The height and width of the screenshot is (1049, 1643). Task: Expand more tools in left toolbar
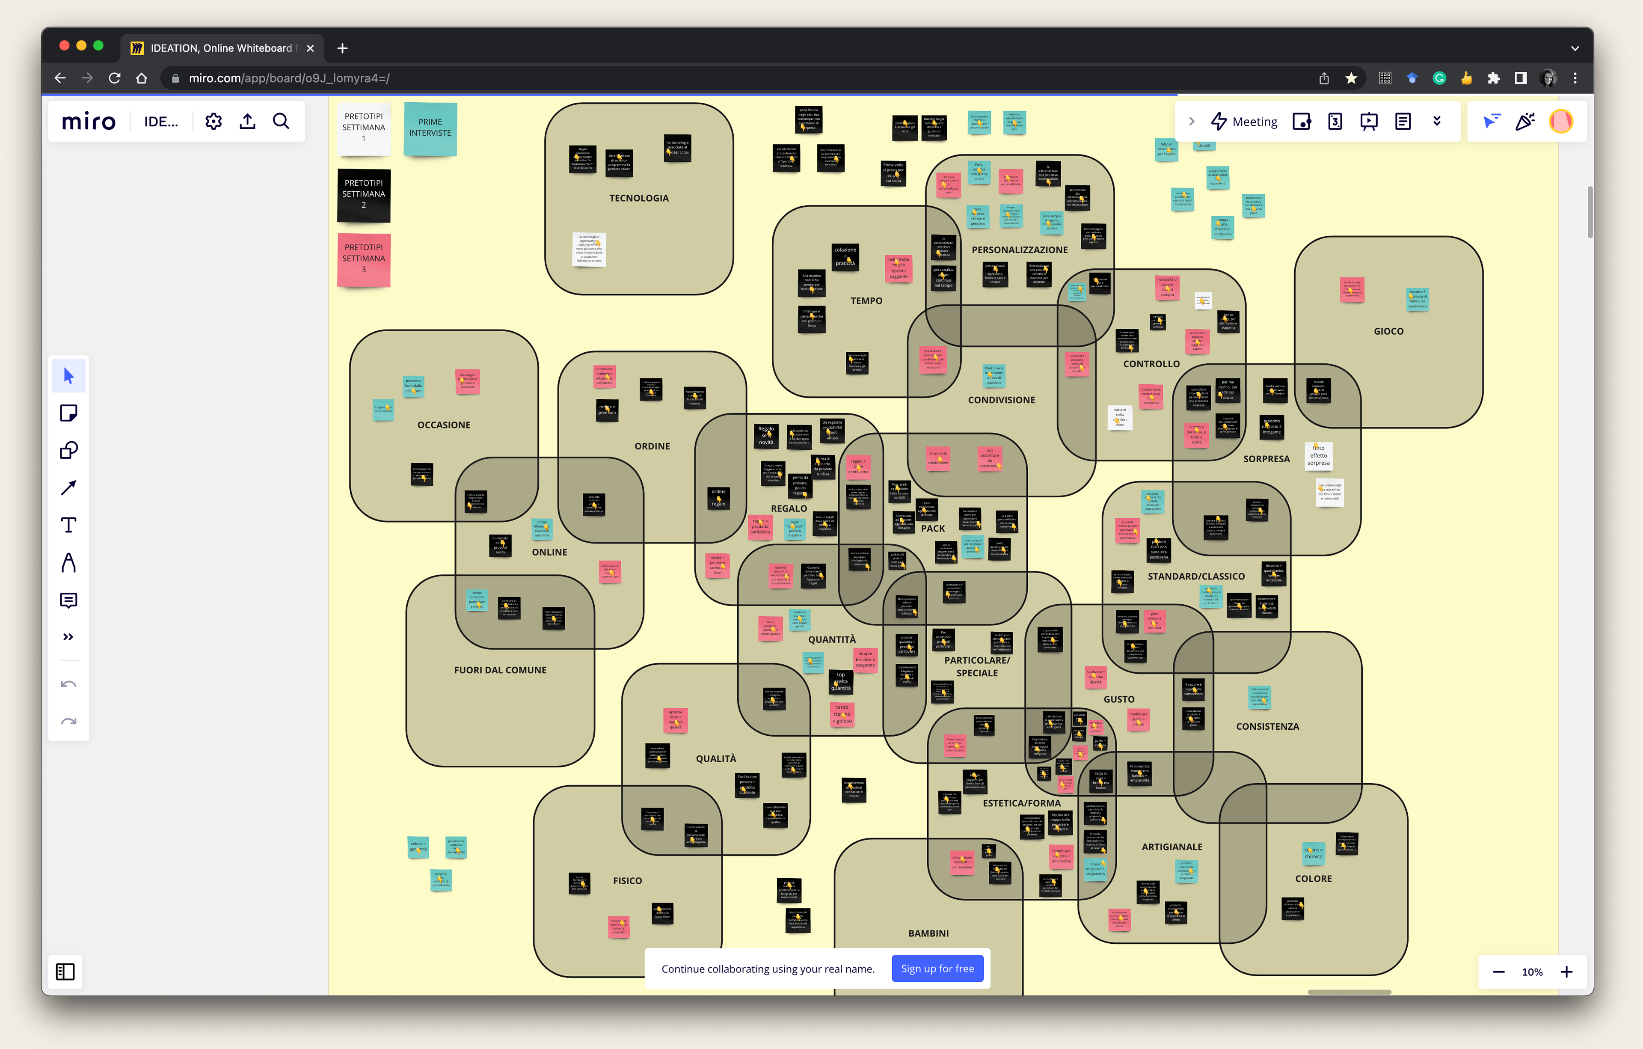68,637
